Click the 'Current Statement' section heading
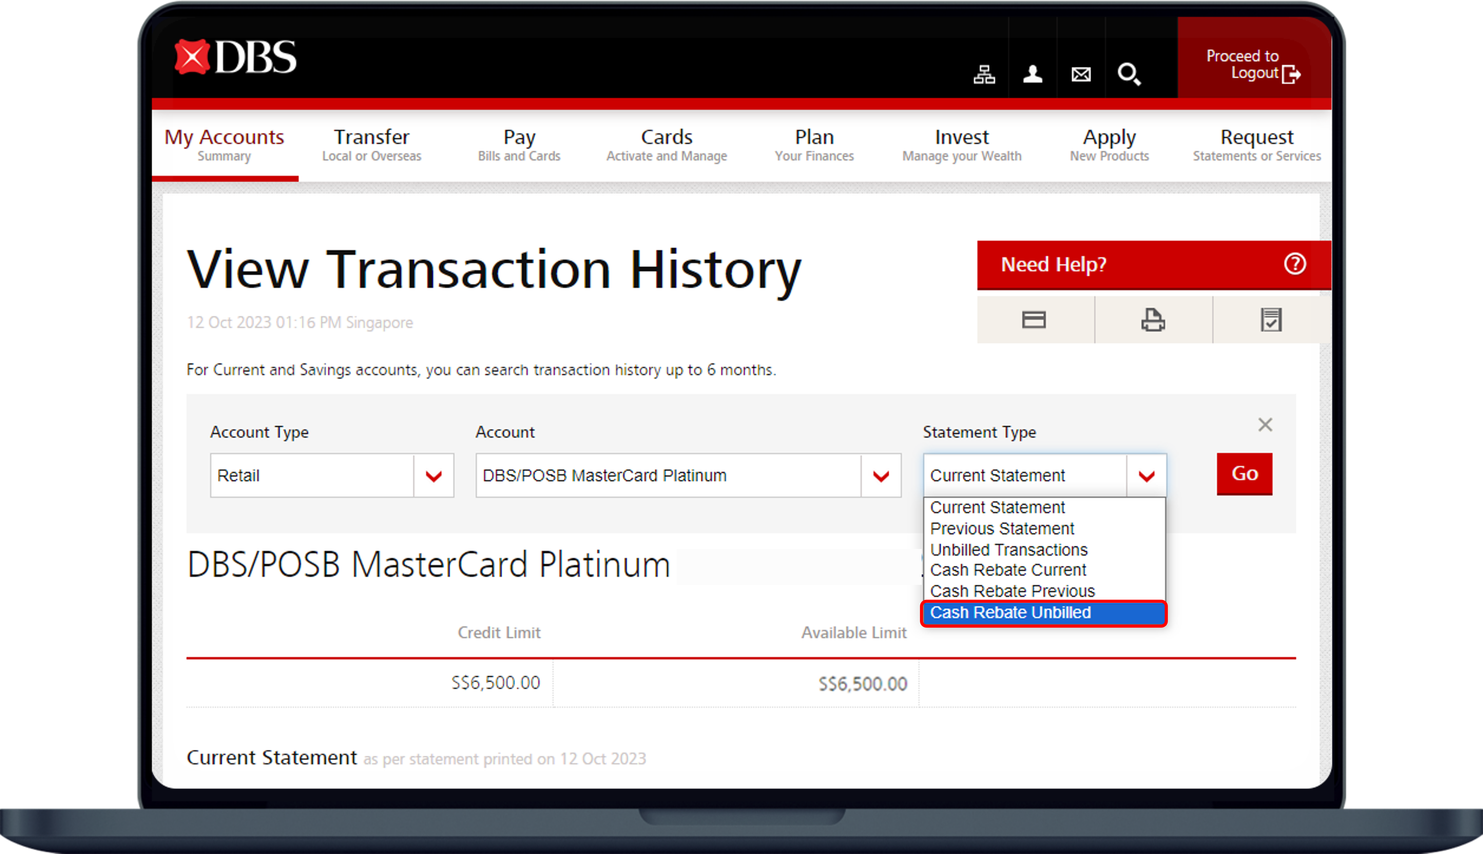Image resolution: width=1483 pixels, height=854 pixels. pos(272,757)
